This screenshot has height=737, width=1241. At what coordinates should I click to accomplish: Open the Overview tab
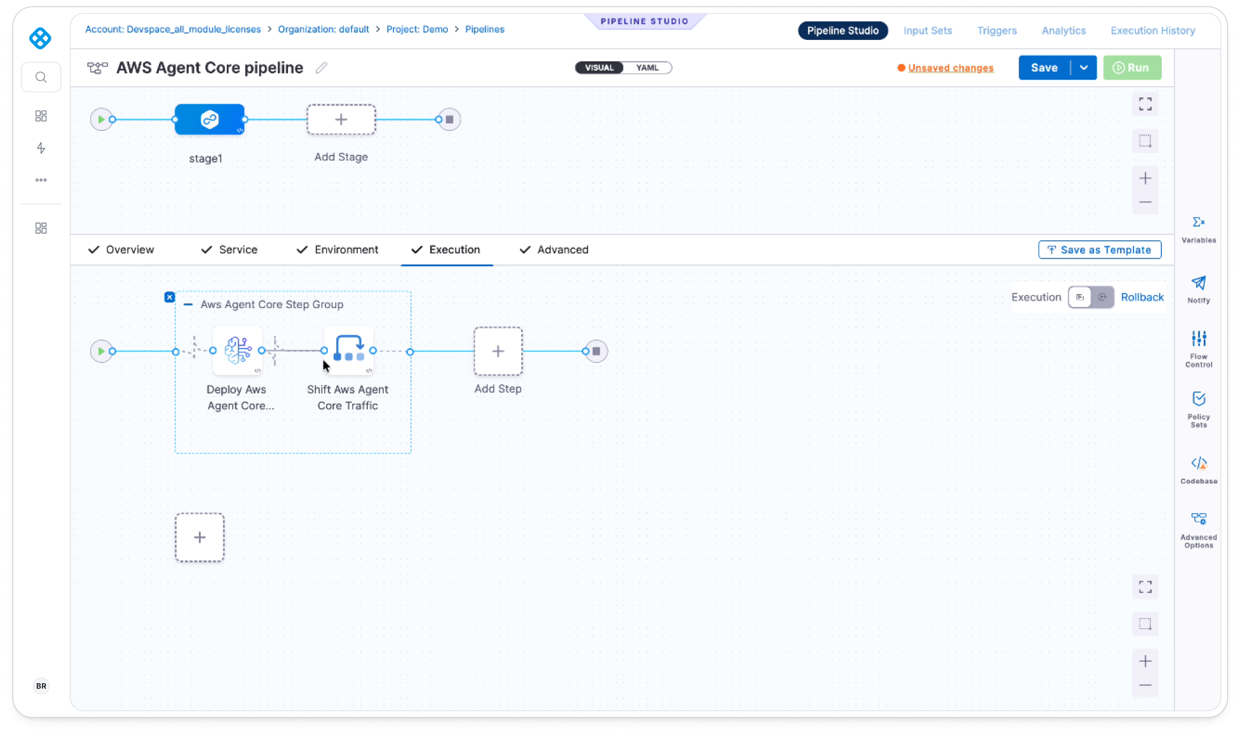(121, 250)
